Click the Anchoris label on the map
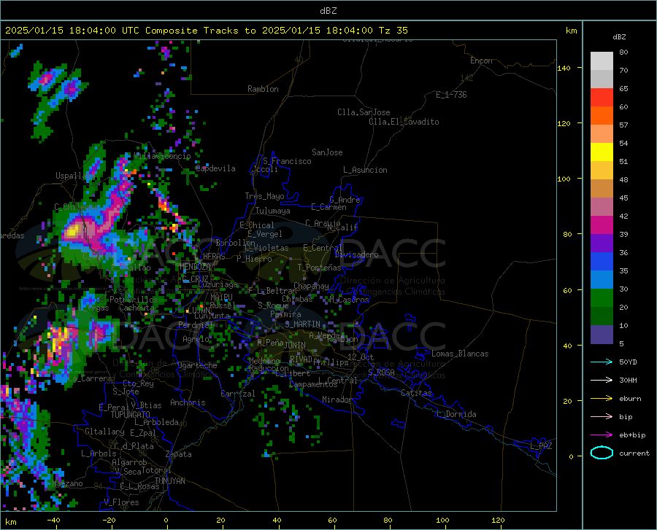Viewport: 657px width, 530px height. pyautogui.click(x=188, y=402)
